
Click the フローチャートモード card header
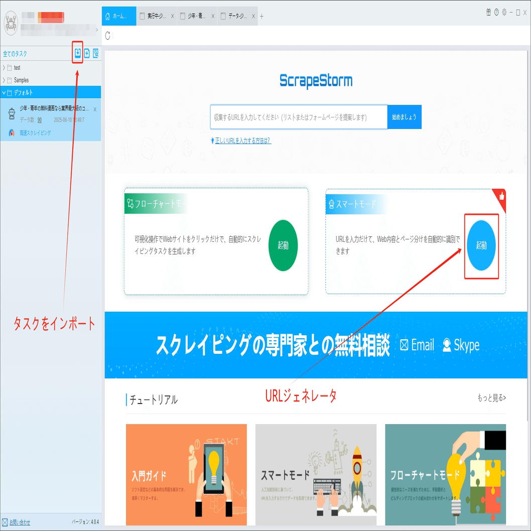click(156, 204)
